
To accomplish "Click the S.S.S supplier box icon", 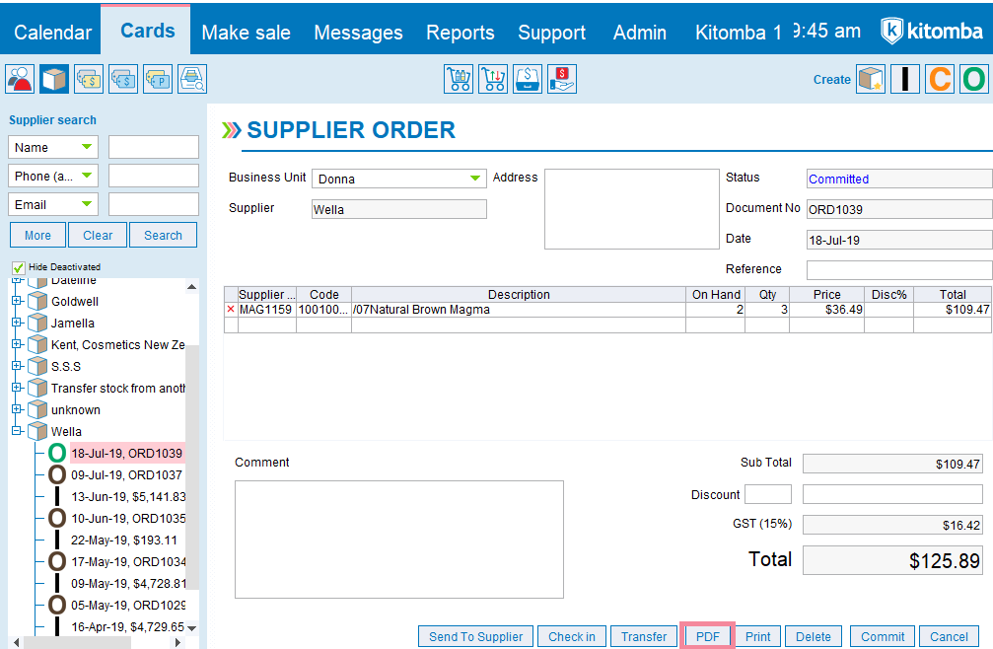I will (38, 366).
